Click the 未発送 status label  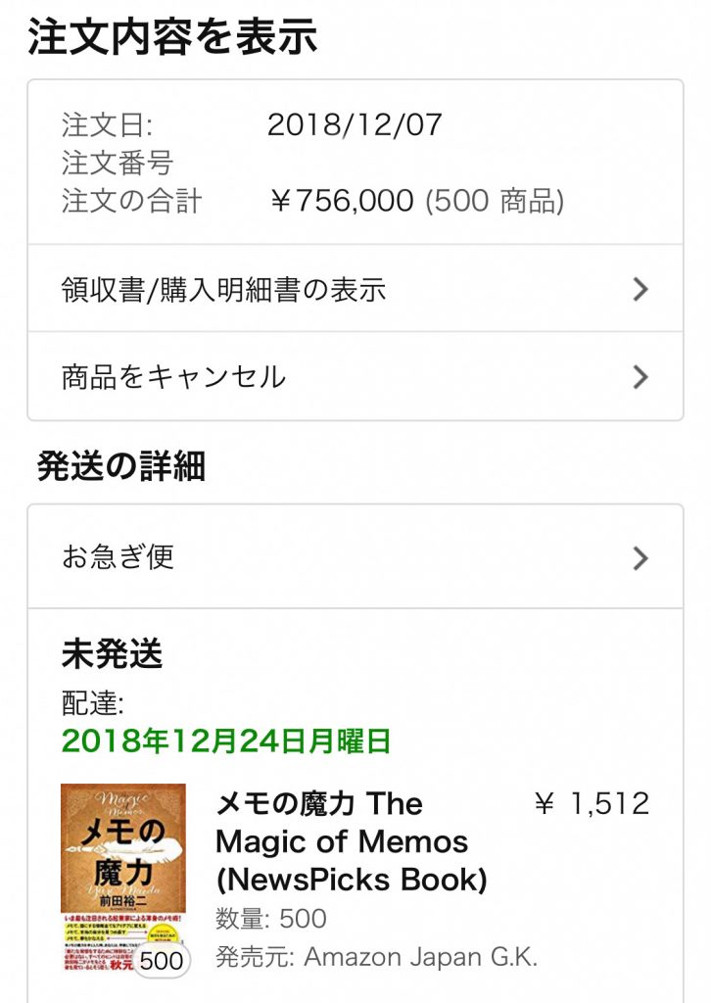tap(112, 654)
